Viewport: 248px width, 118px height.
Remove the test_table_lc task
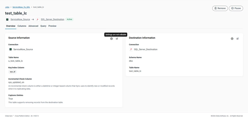(220, 8)
